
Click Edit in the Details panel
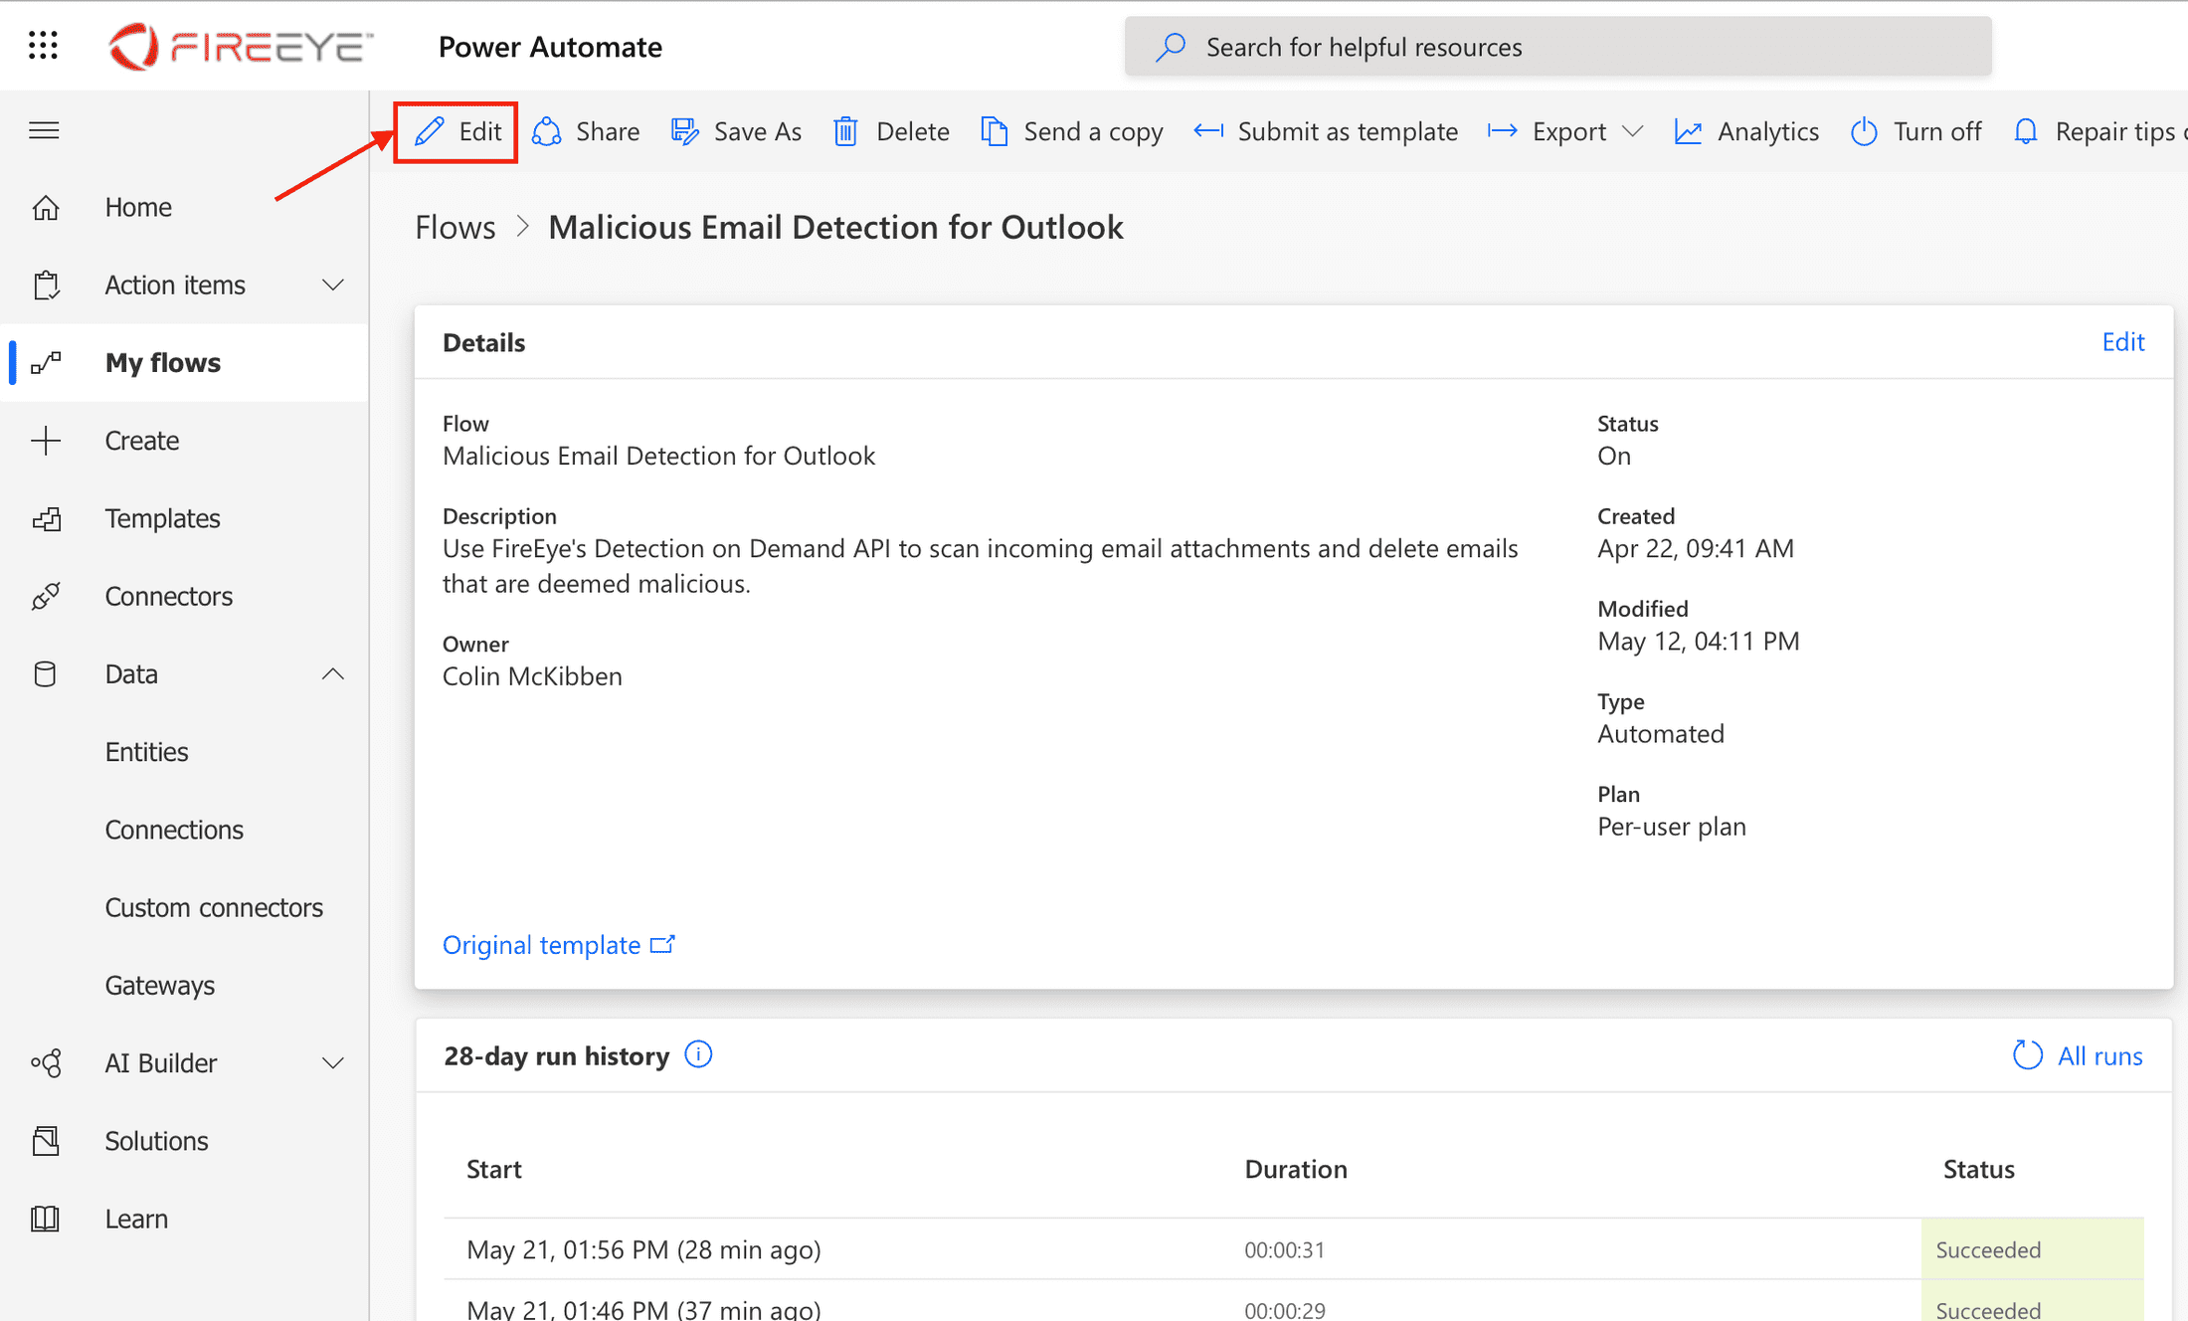[2123, 341]
